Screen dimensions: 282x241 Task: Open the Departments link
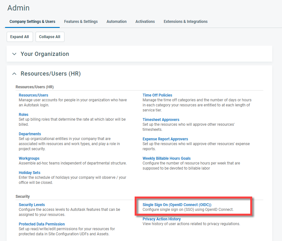tap(30, 134)
